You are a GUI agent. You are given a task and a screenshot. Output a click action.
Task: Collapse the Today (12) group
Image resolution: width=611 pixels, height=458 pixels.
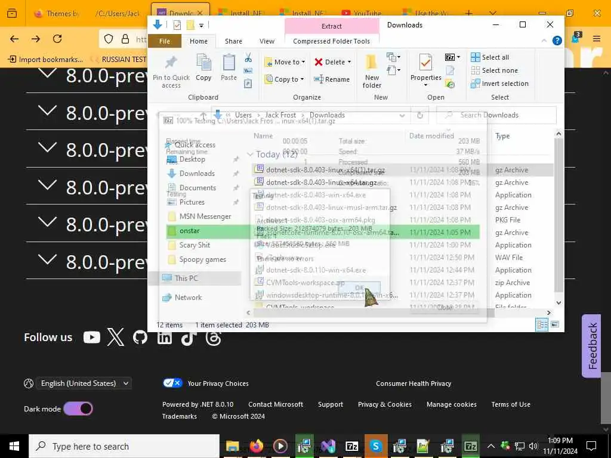250,154
